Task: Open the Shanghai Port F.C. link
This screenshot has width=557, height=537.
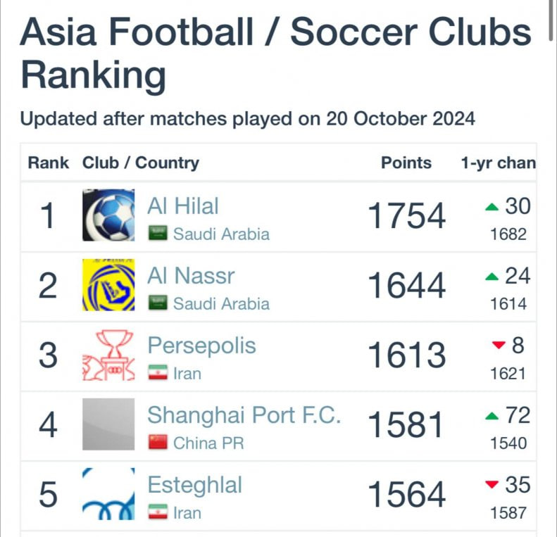Action: 244,415
